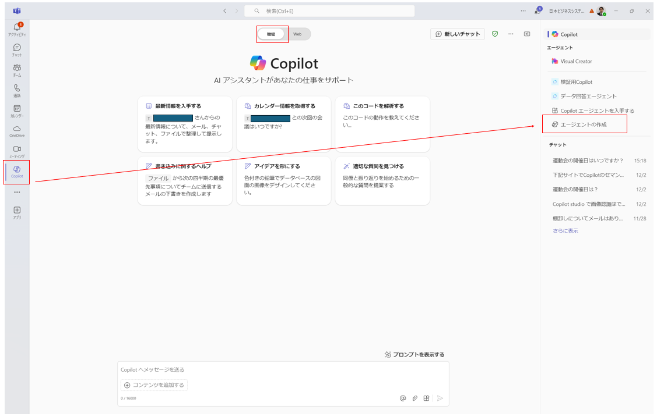Open the Apps plus icon
657x420 pixels.
[17, 212]
